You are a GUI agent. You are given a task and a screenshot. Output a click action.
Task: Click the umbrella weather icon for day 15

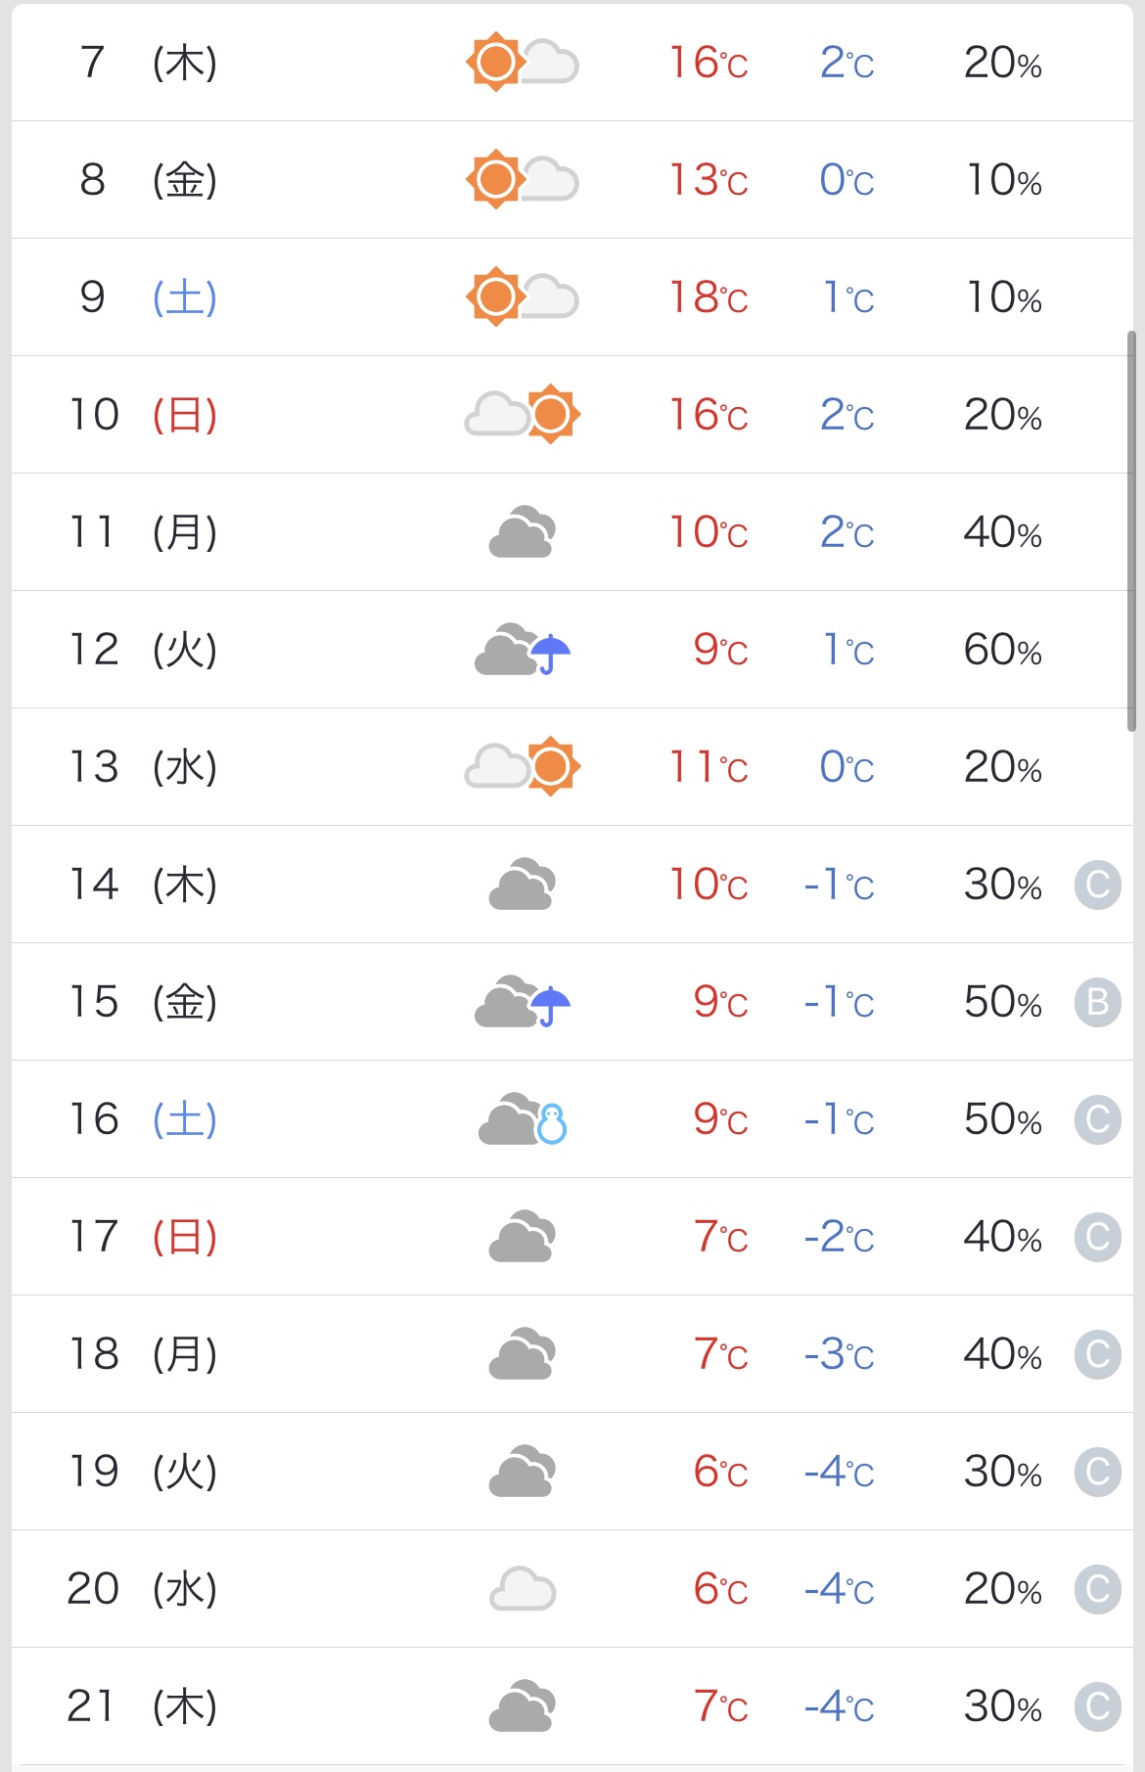(550, 1005)
